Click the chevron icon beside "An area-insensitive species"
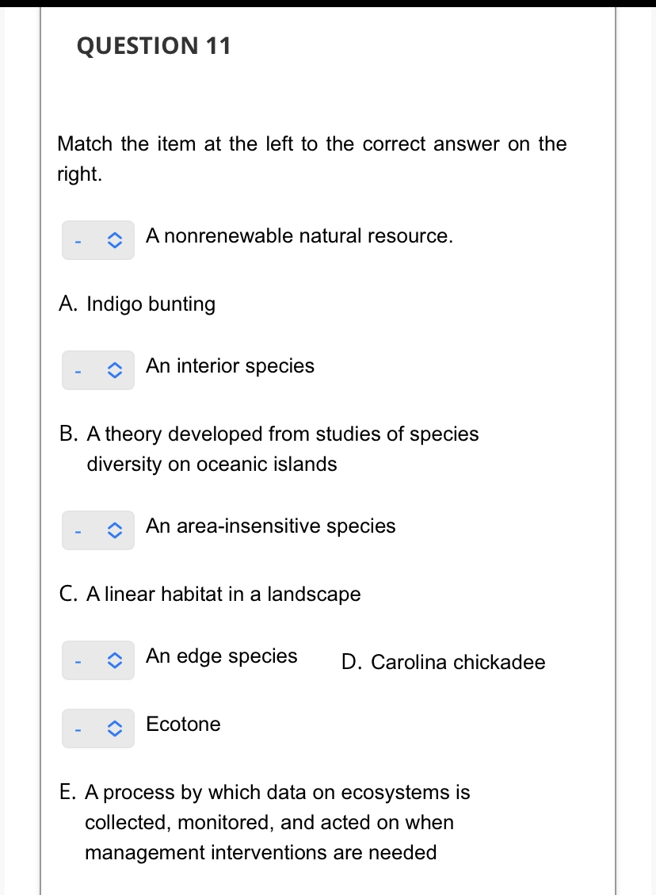 [x=115, y=531]
